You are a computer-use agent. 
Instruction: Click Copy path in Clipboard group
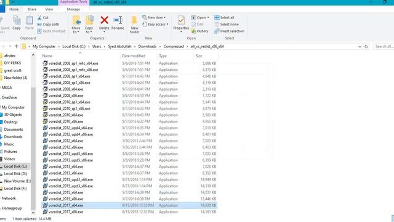pos(48,25)
